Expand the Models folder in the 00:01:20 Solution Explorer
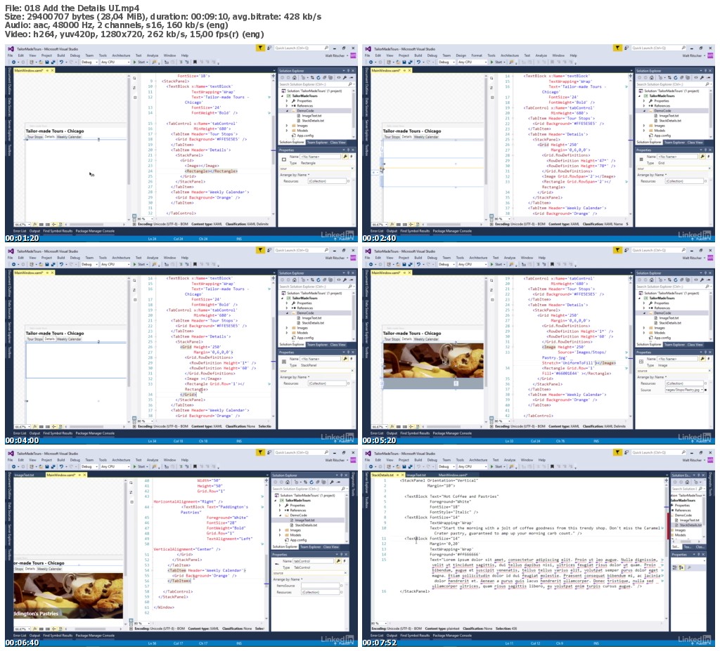Viewport: 720px width, 651px height. point(288,131)
